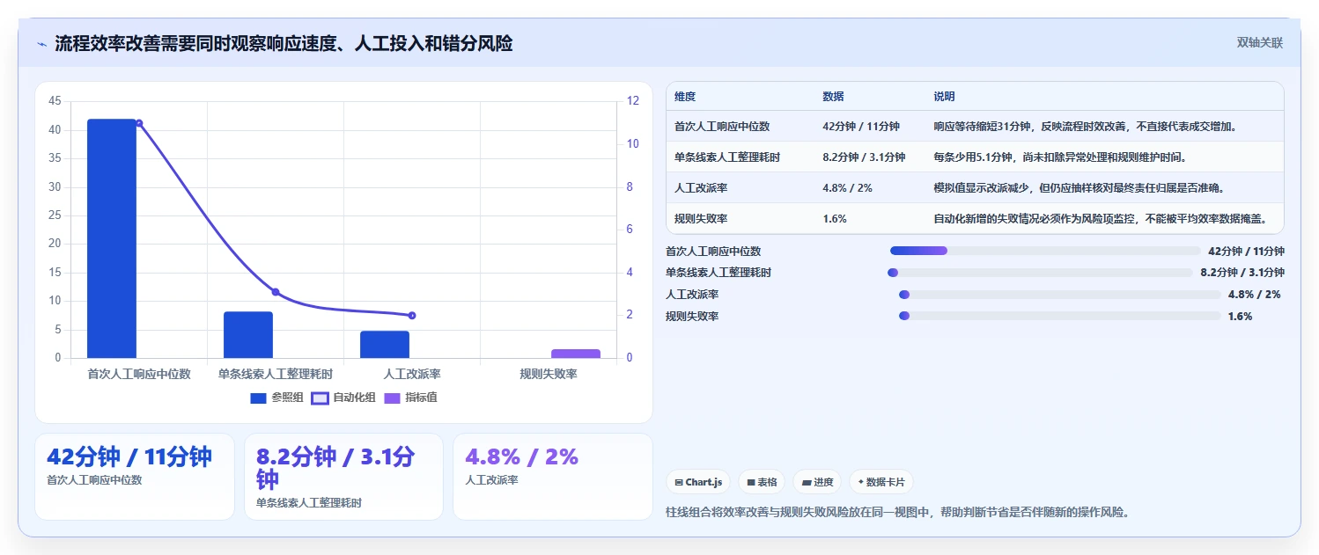This screenshot has width=1319, height=555.
Task: Select the 表格 tag
Action: (x=762, y=482)
